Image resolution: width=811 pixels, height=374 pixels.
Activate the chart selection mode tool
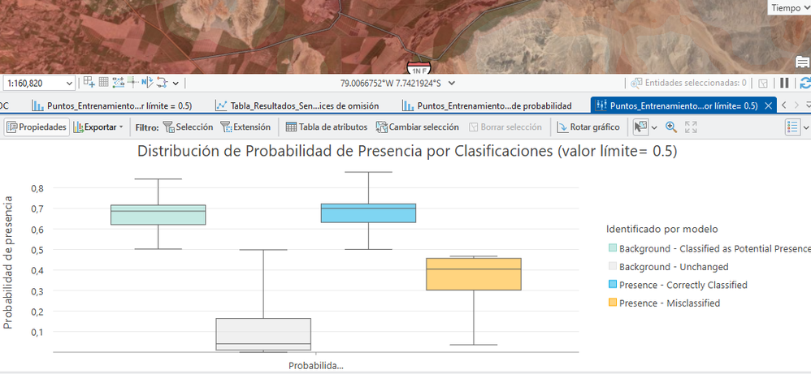click(641, 127)
